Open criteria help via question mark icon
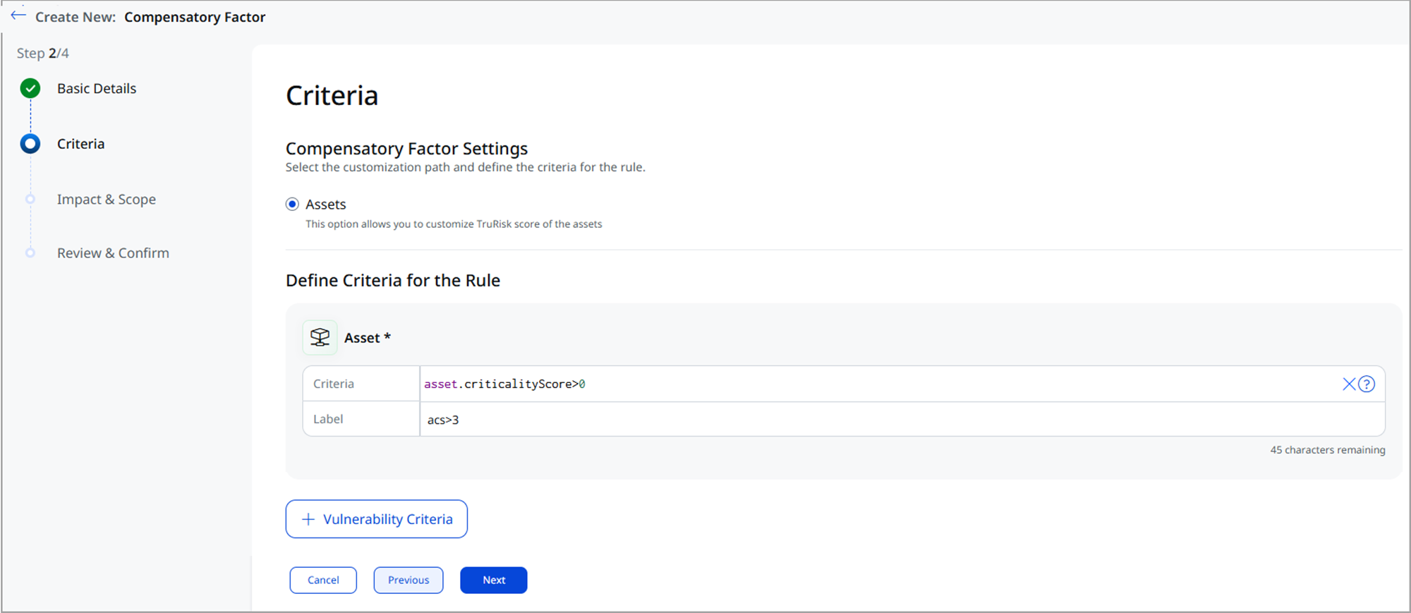 1367,384
